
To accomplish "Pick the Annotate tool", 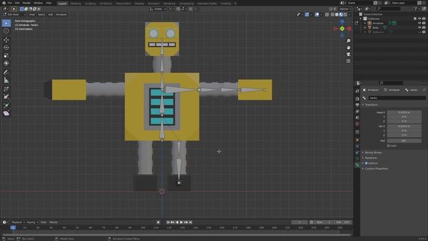I will (6, 72).
